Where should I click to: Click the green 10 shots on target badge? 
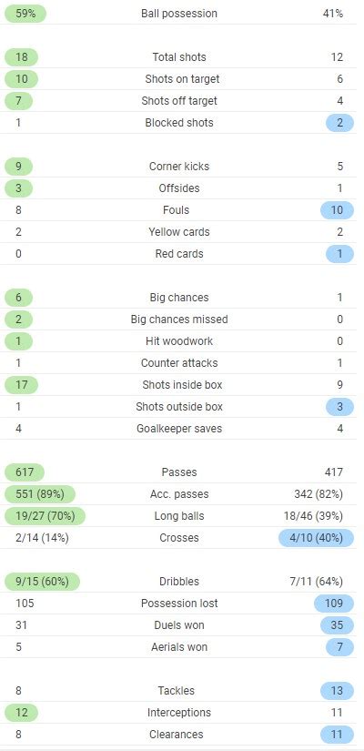[x=21, y=79]
